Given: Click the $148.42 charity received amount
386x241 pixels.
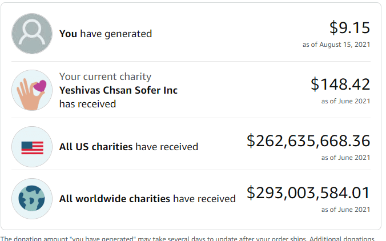Looking at the screenshot, I should [x=340, y=84].
